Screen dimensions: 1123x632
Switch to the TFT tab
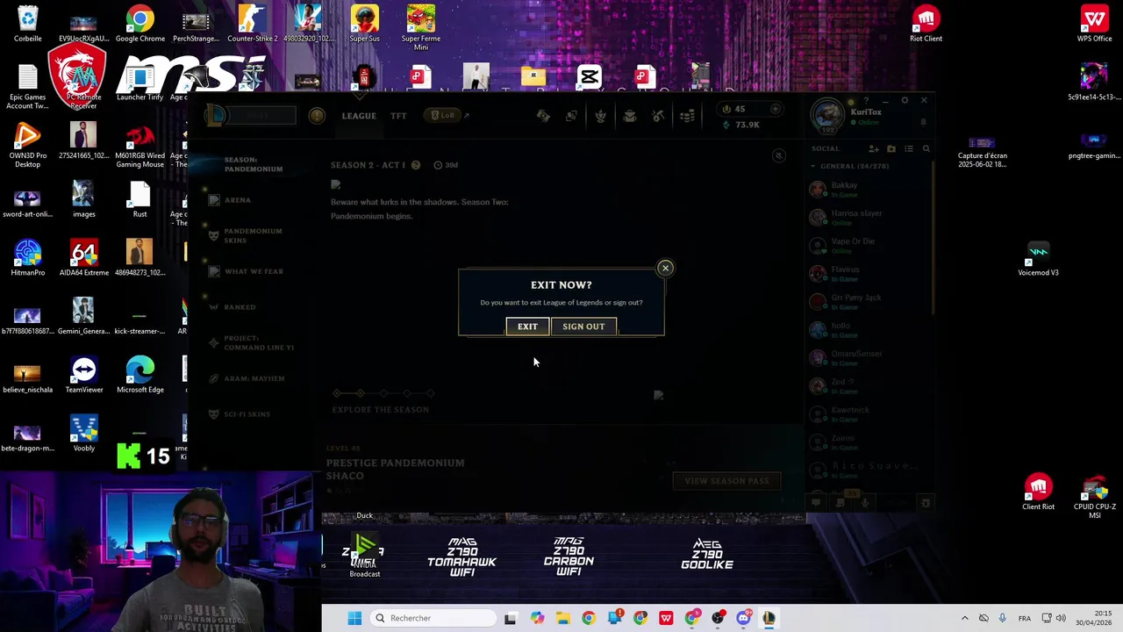click(x=398, y=116)
